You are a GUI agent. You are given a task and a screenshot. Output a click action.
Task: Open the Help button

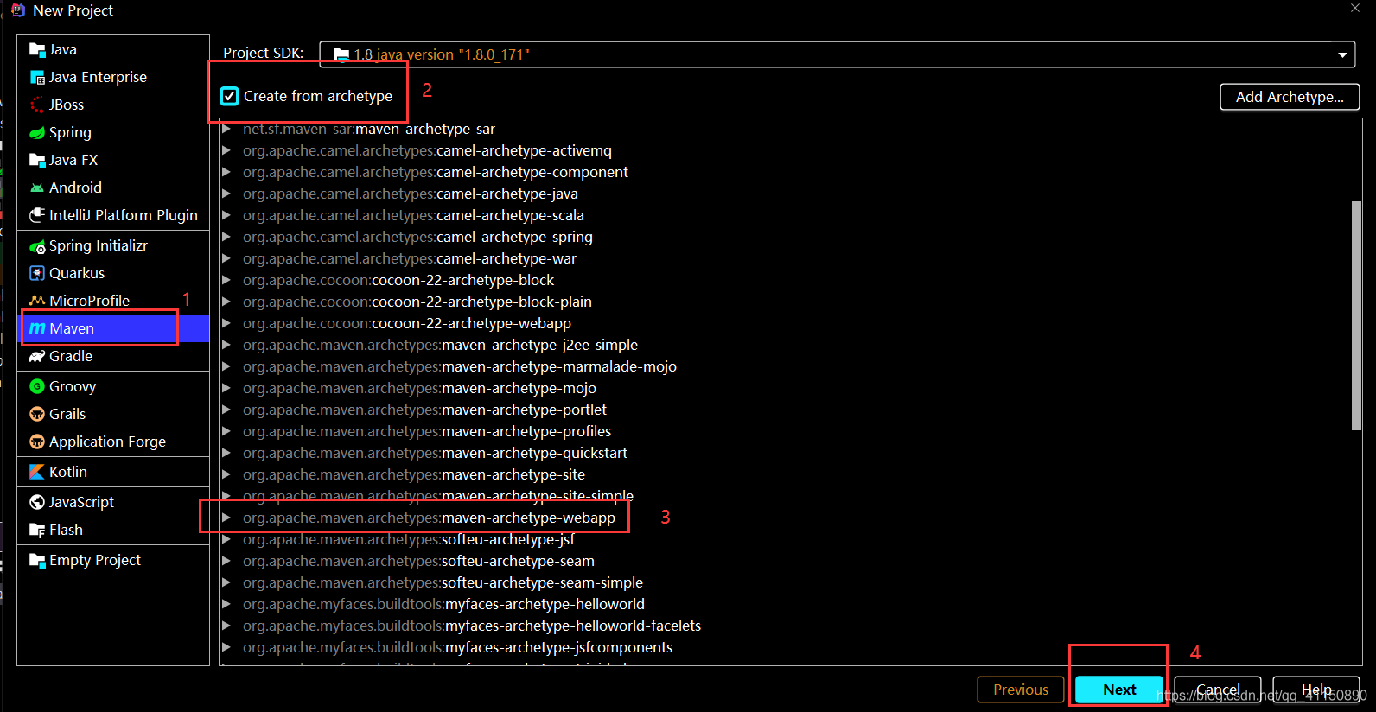click(1316, 690)
